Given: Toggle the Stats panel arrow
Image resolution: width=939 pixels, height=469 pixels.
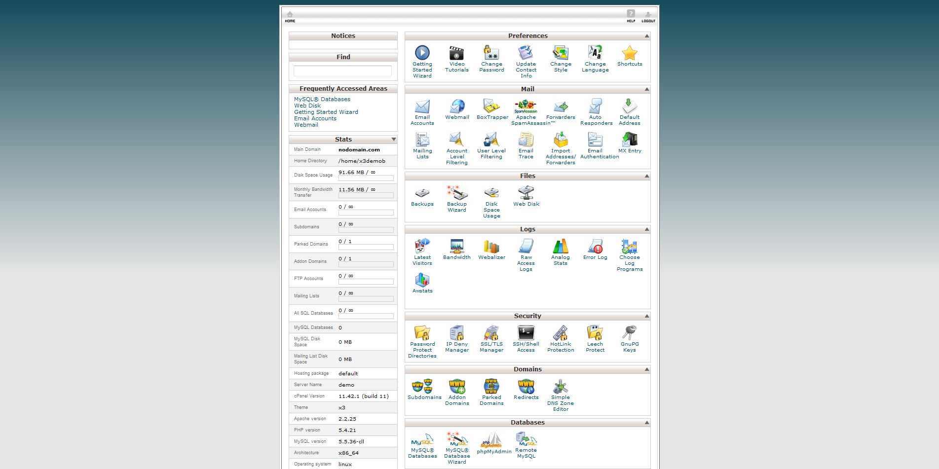Looking at the screenshot, I should (x=393, y=140).
